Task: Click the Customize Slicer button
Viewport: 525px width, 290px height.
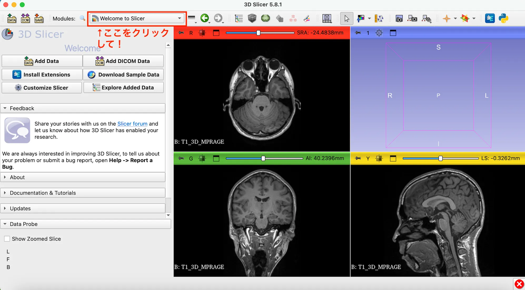Action: 42,87
